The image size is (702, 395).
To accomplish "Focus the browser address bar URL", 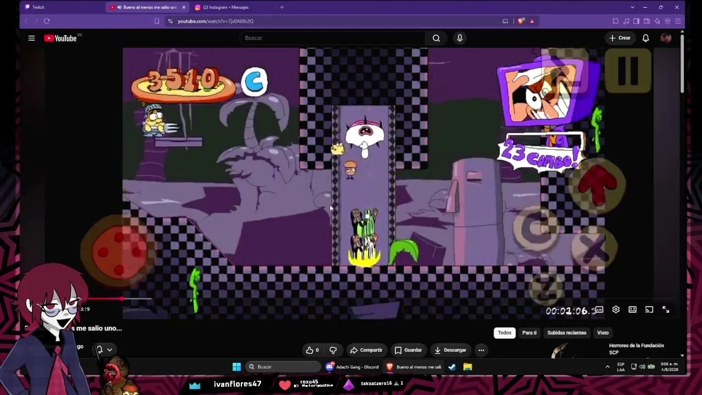I will point(216,21).
